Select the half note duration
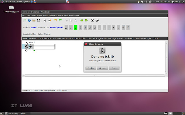Viewport: 185px width, 115px height. (x=71, y=28)
